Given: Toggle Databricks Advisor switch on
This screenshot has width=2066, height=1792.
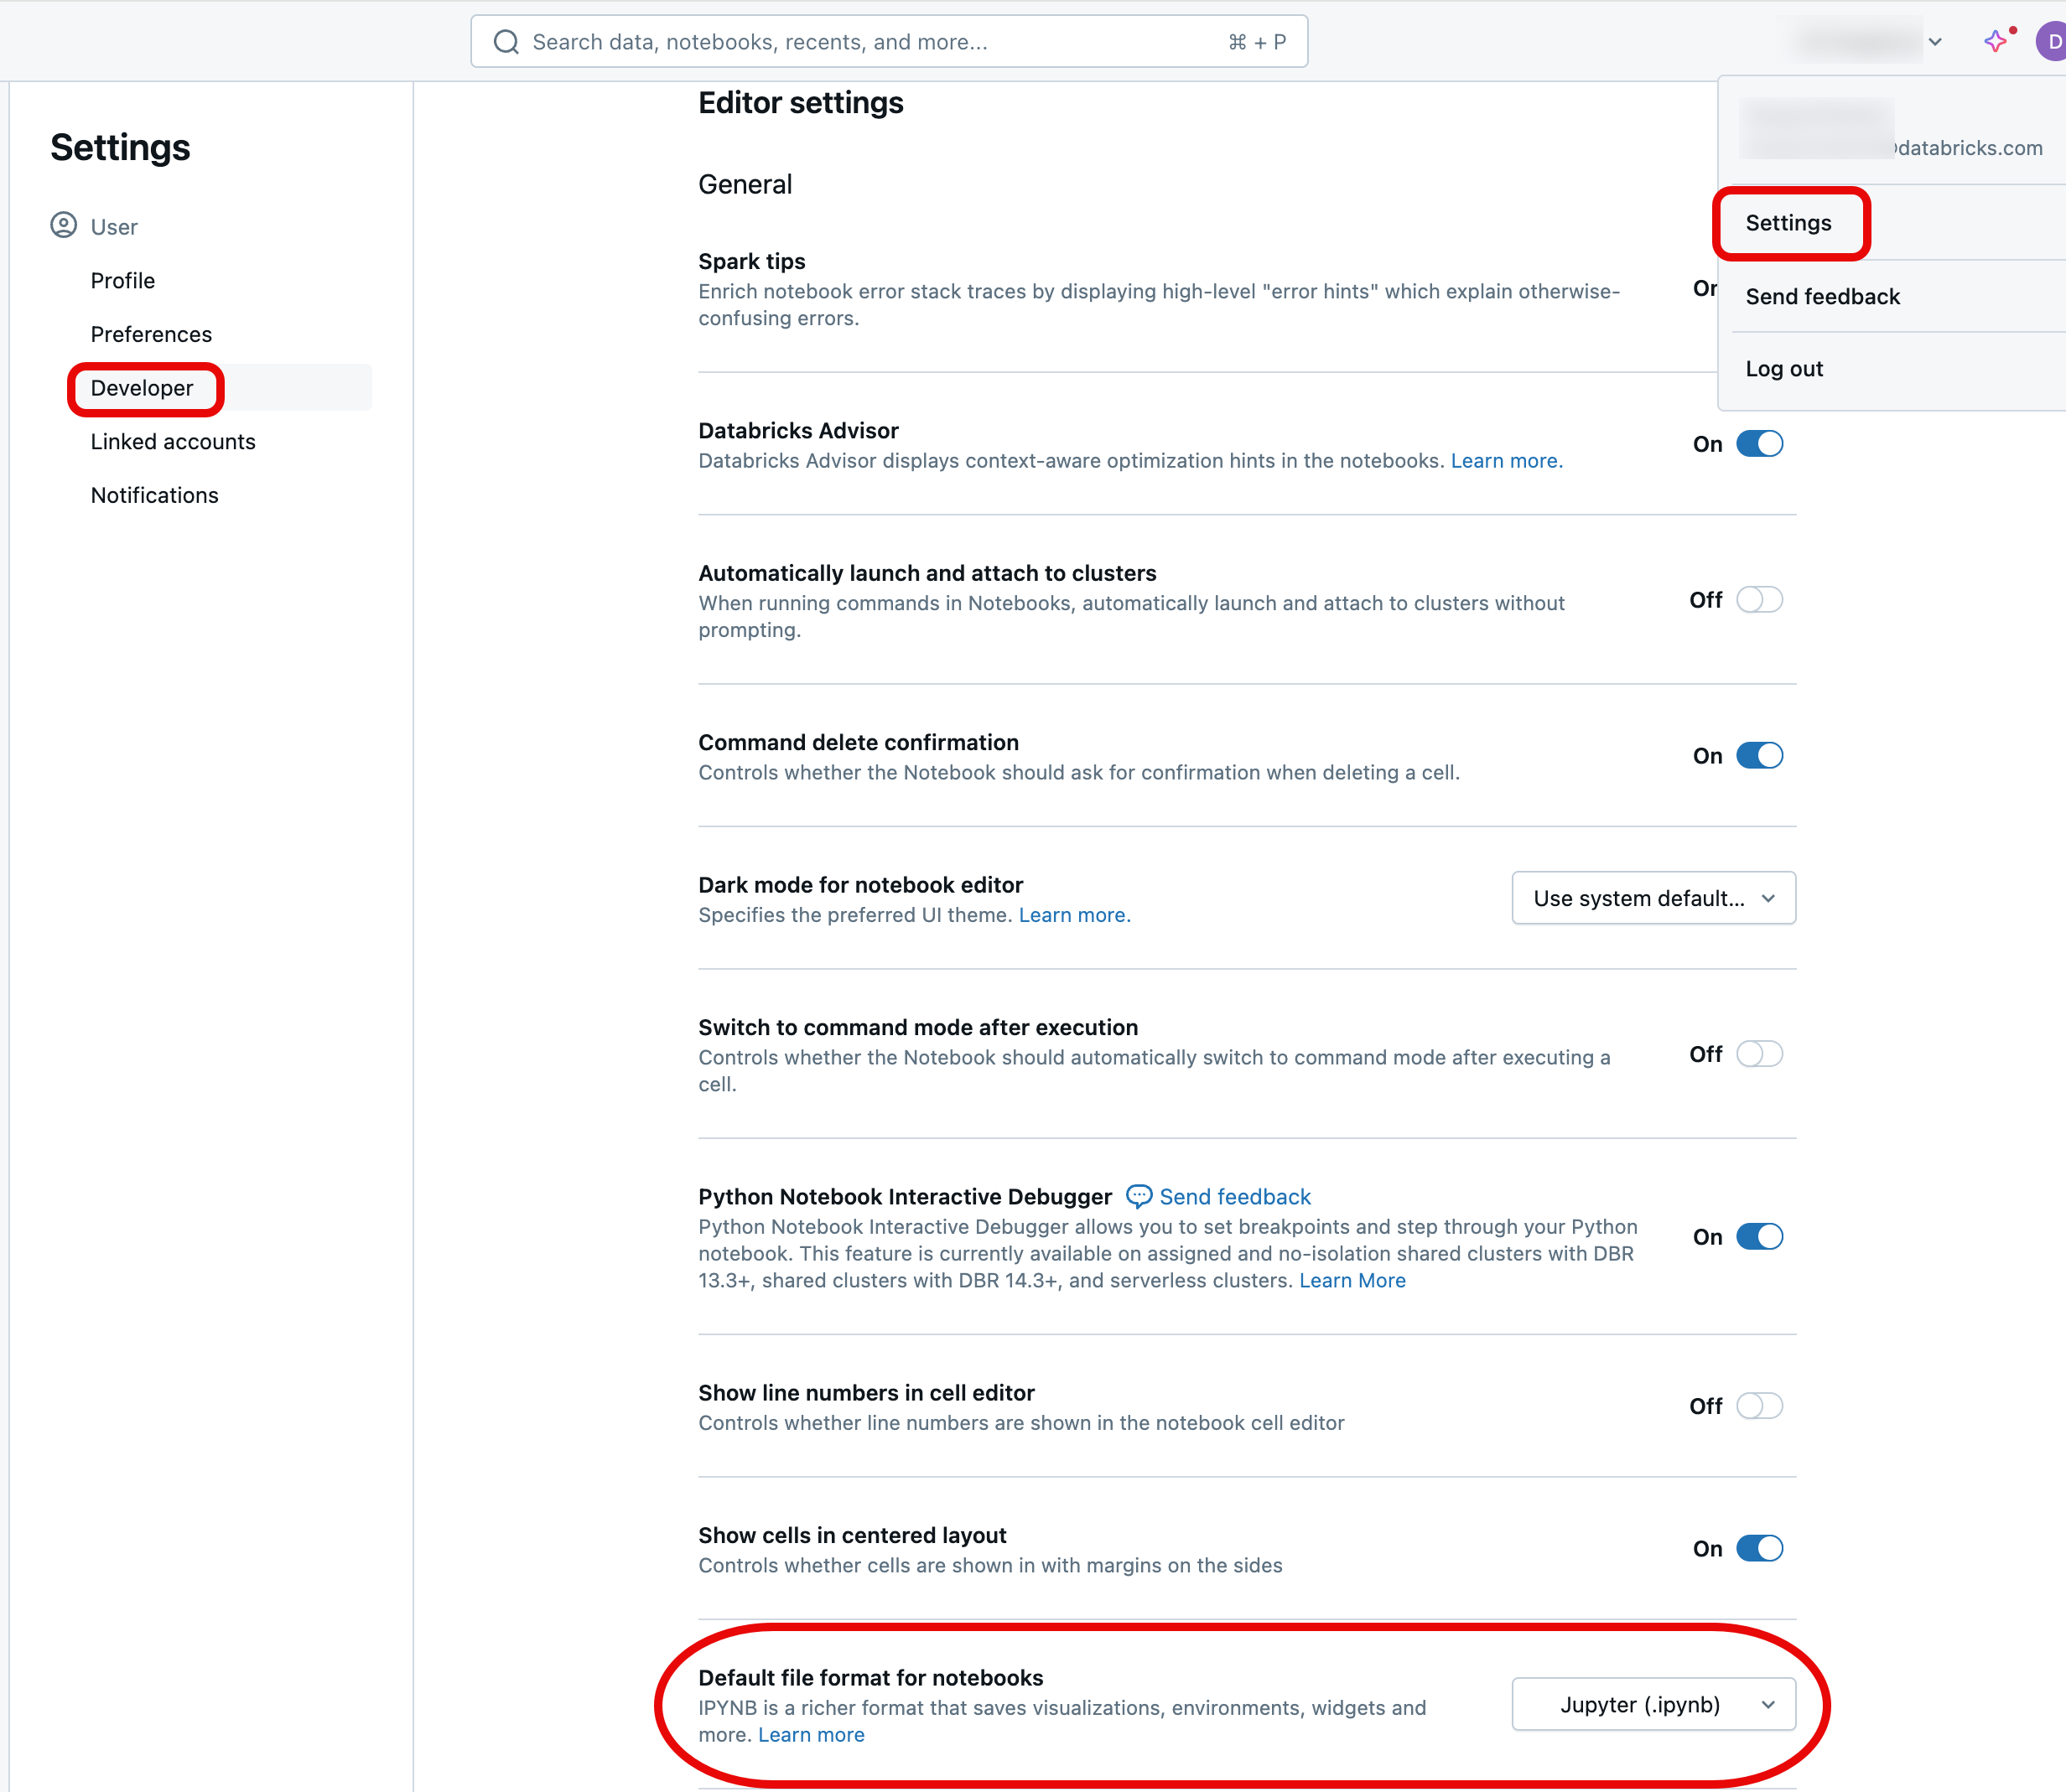Looking at the screenshot, I should (1758, 443).
